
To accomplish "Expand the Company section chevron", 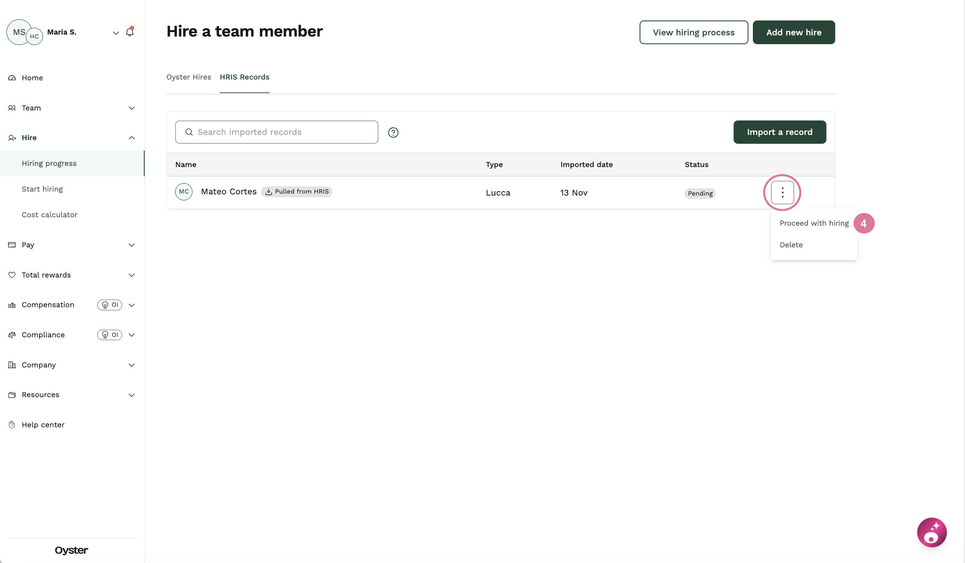I will click(131, 365).
